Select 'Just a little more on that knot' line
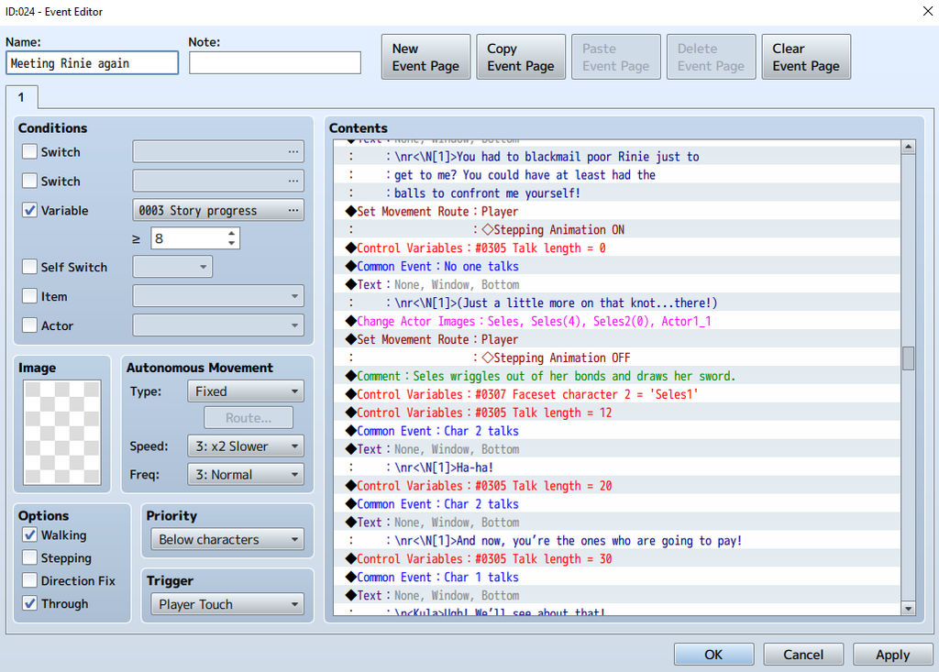Screen dimensions: 939x672 617,303
